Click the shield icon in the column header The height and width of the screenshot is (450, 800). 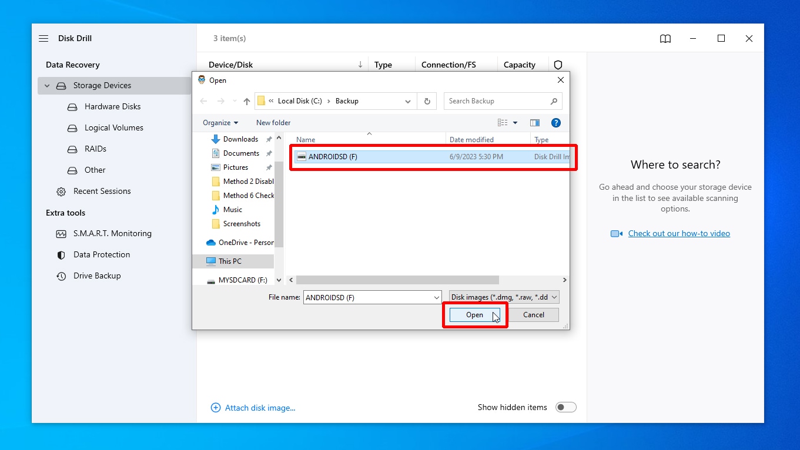tap(558, 65)
